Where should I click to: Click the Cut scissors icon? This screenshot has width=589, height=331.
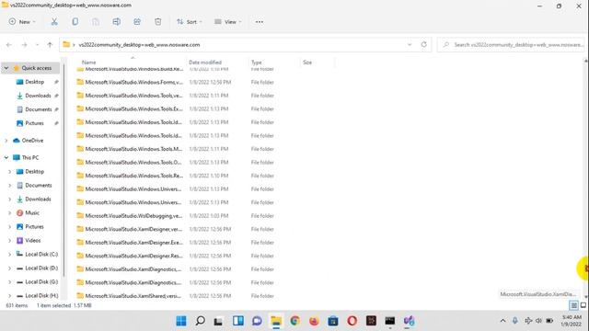[x=54, y=22]
